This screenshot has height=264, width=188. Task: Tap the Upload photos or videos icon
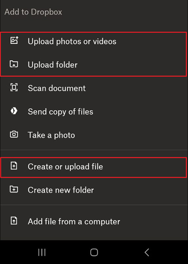[x=14, y=40]
